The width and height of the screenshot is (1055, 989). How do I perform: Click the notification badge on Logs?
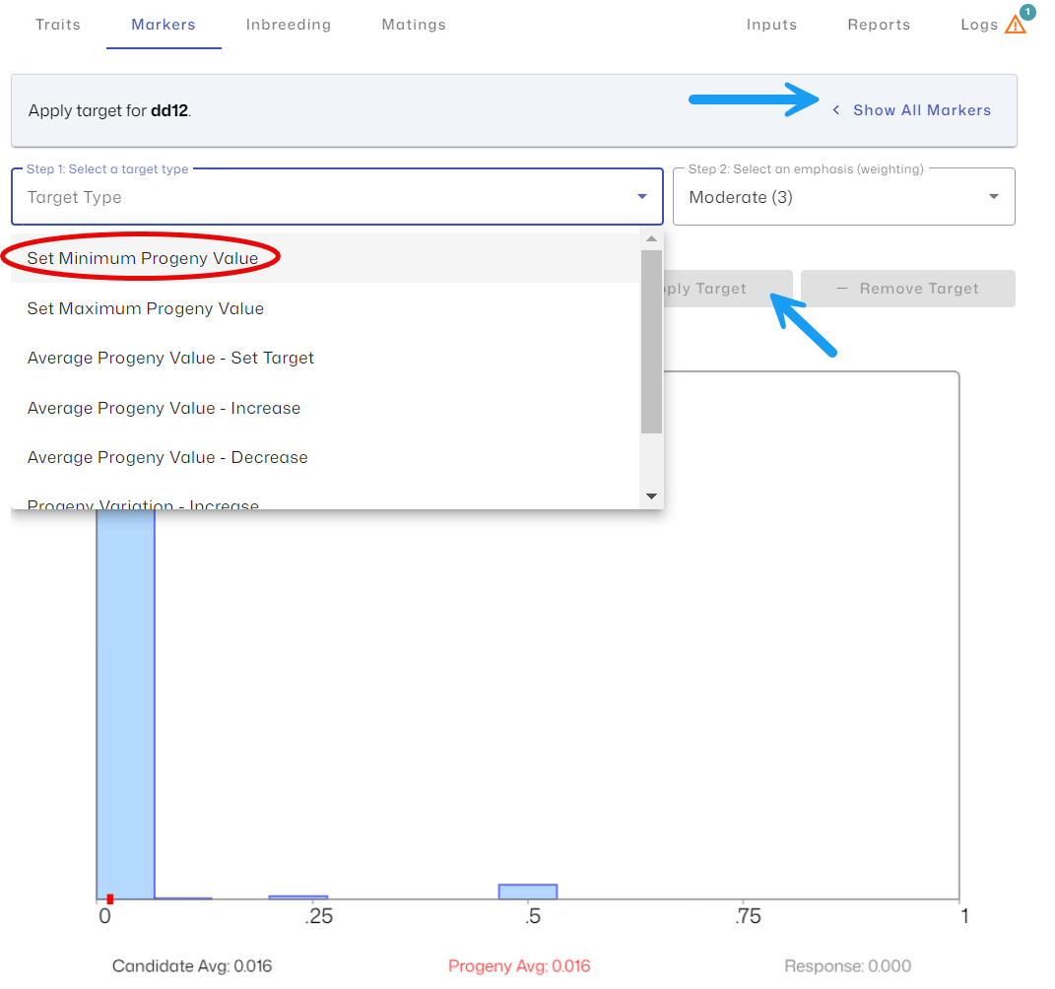[x=1027, y=12]
